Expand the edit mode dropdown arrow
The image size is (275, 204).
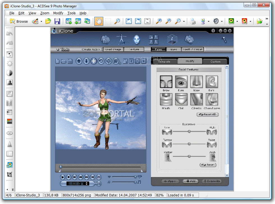pyautogui.click(x=41, y=22)
